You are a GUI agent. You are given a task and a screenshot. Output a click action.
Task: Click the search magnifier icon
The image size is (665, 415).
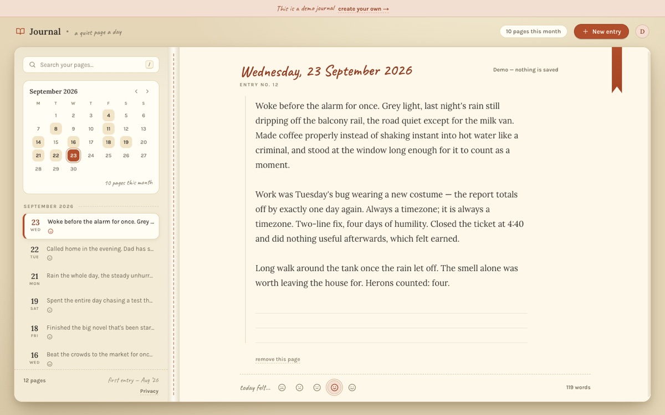tap(33, 65)
